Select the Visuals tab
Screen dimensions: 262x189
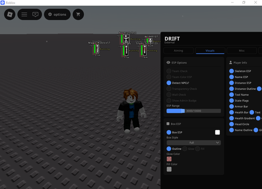[210, 50]
